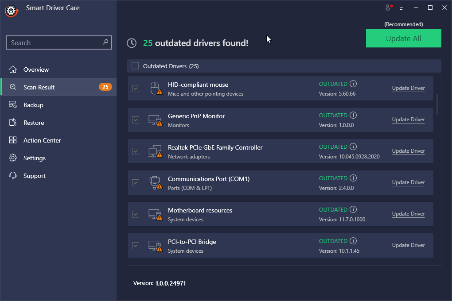
Task: Click the Realtek network adapter device icon
Action: click(x=155, y=151)
